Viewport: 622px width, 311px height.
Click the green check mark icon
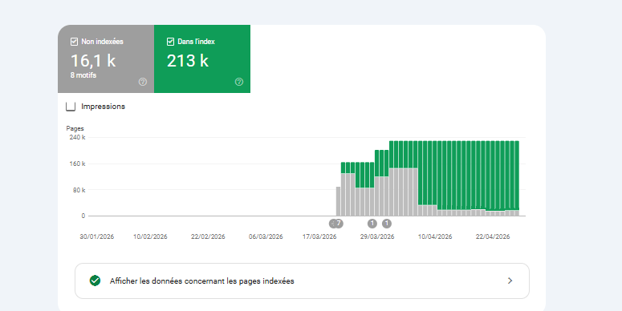point(95,281)
